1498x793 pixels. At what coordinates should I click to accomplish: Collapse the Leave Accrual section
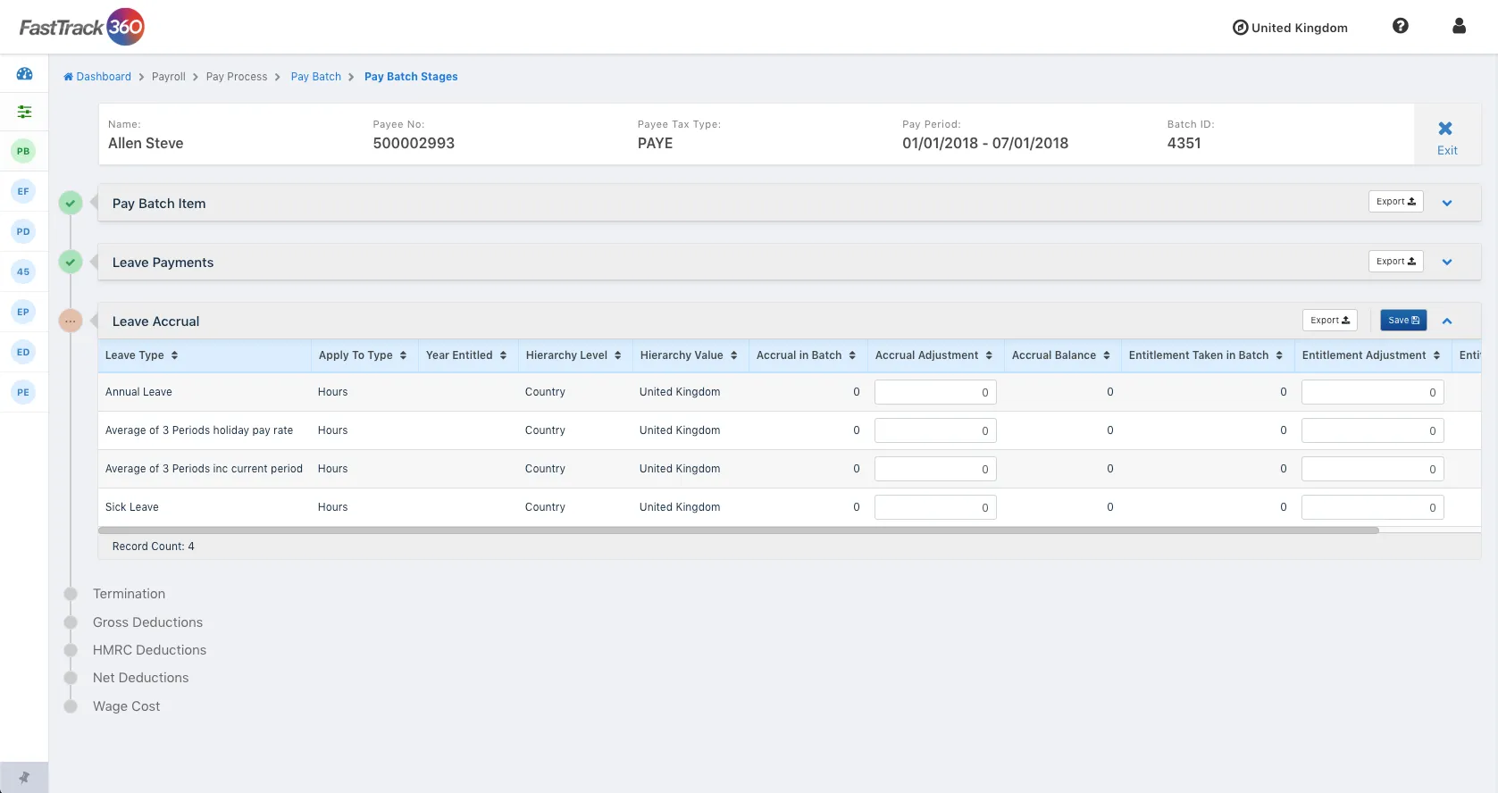coord(1446,321)
